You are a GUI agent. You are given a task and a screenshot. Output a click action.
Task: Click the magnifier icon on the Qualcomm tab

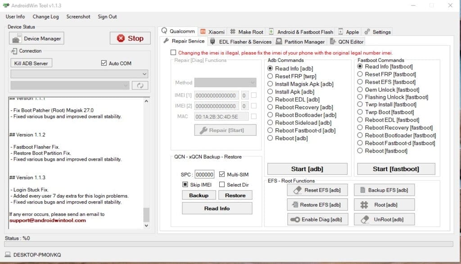[x=165, y=31]
